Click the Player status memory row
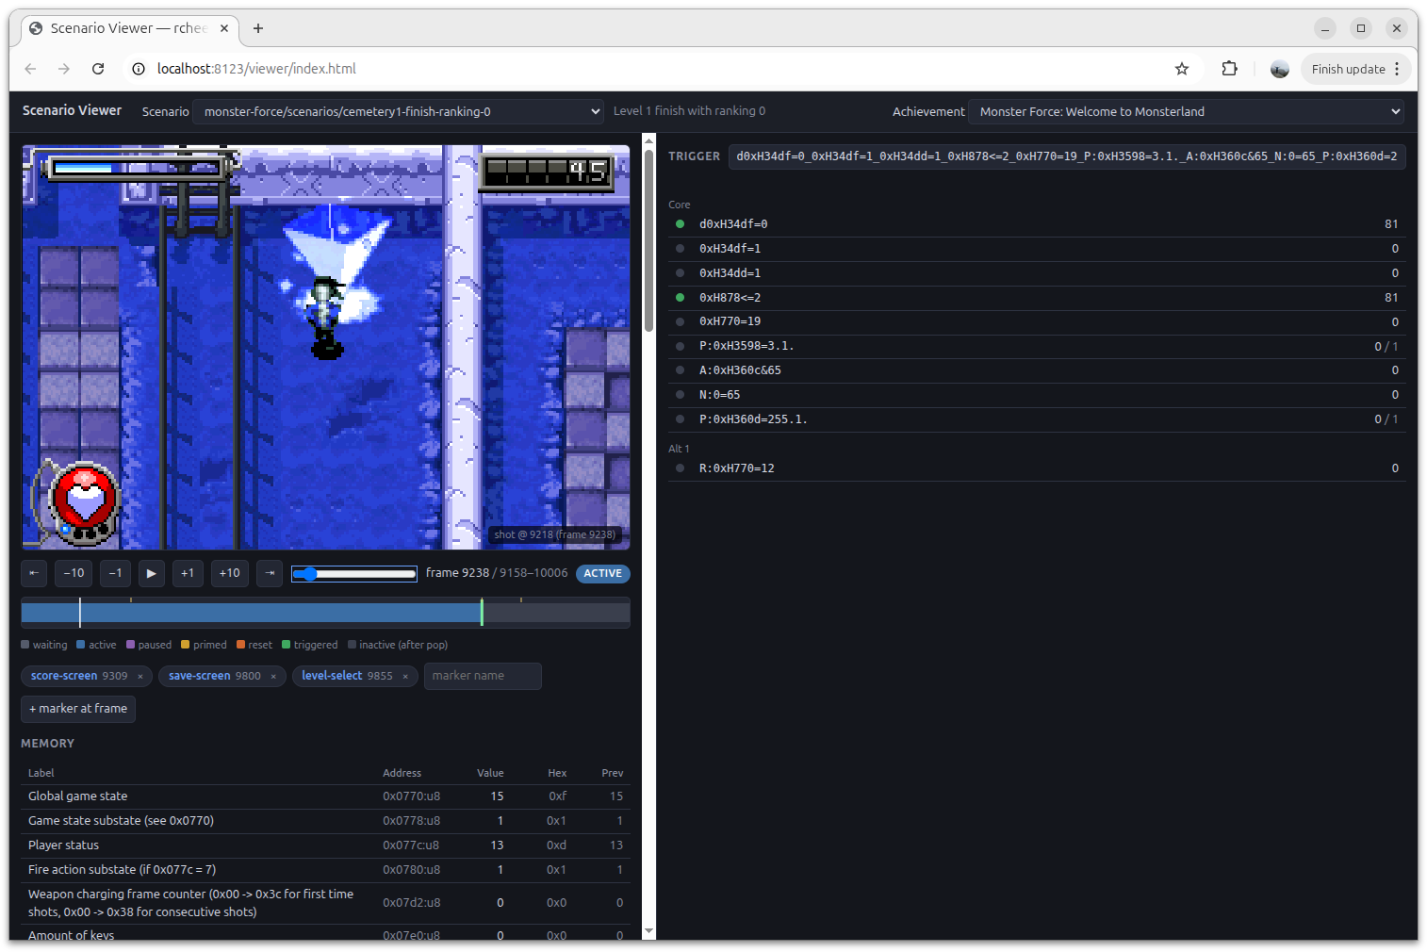This screenshot has width=1427, height=952. (325, 845)
